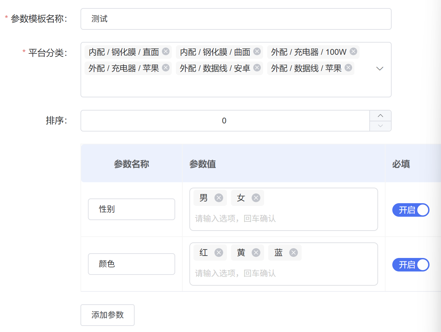Delete the 黄 option tag

point(256,253)
